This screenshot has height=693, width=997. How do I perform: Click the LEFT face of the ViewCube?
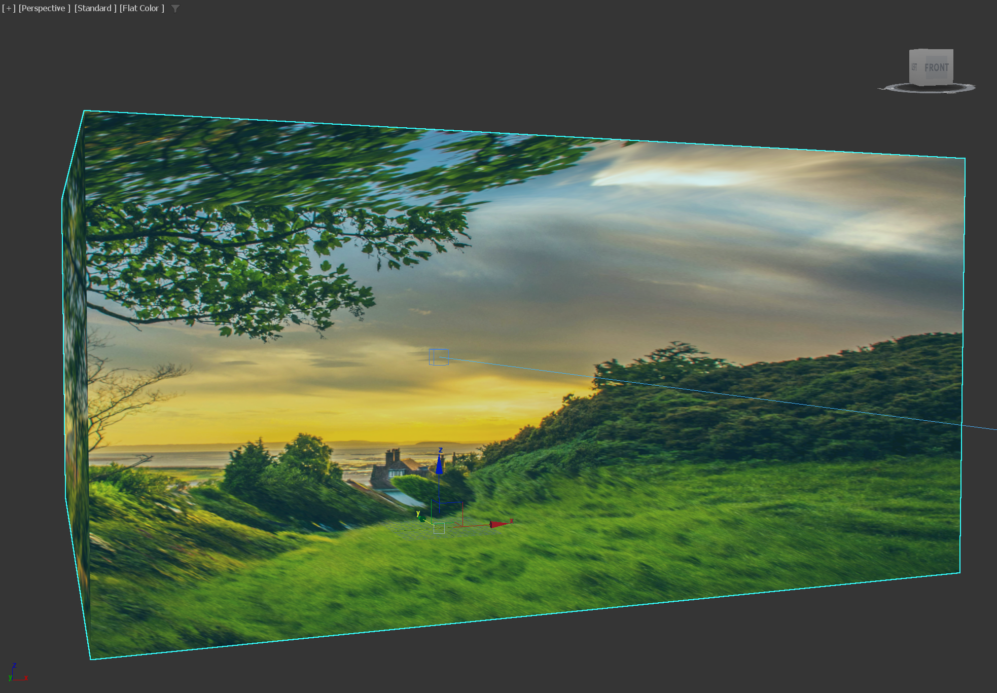click(x=914, y=67)
